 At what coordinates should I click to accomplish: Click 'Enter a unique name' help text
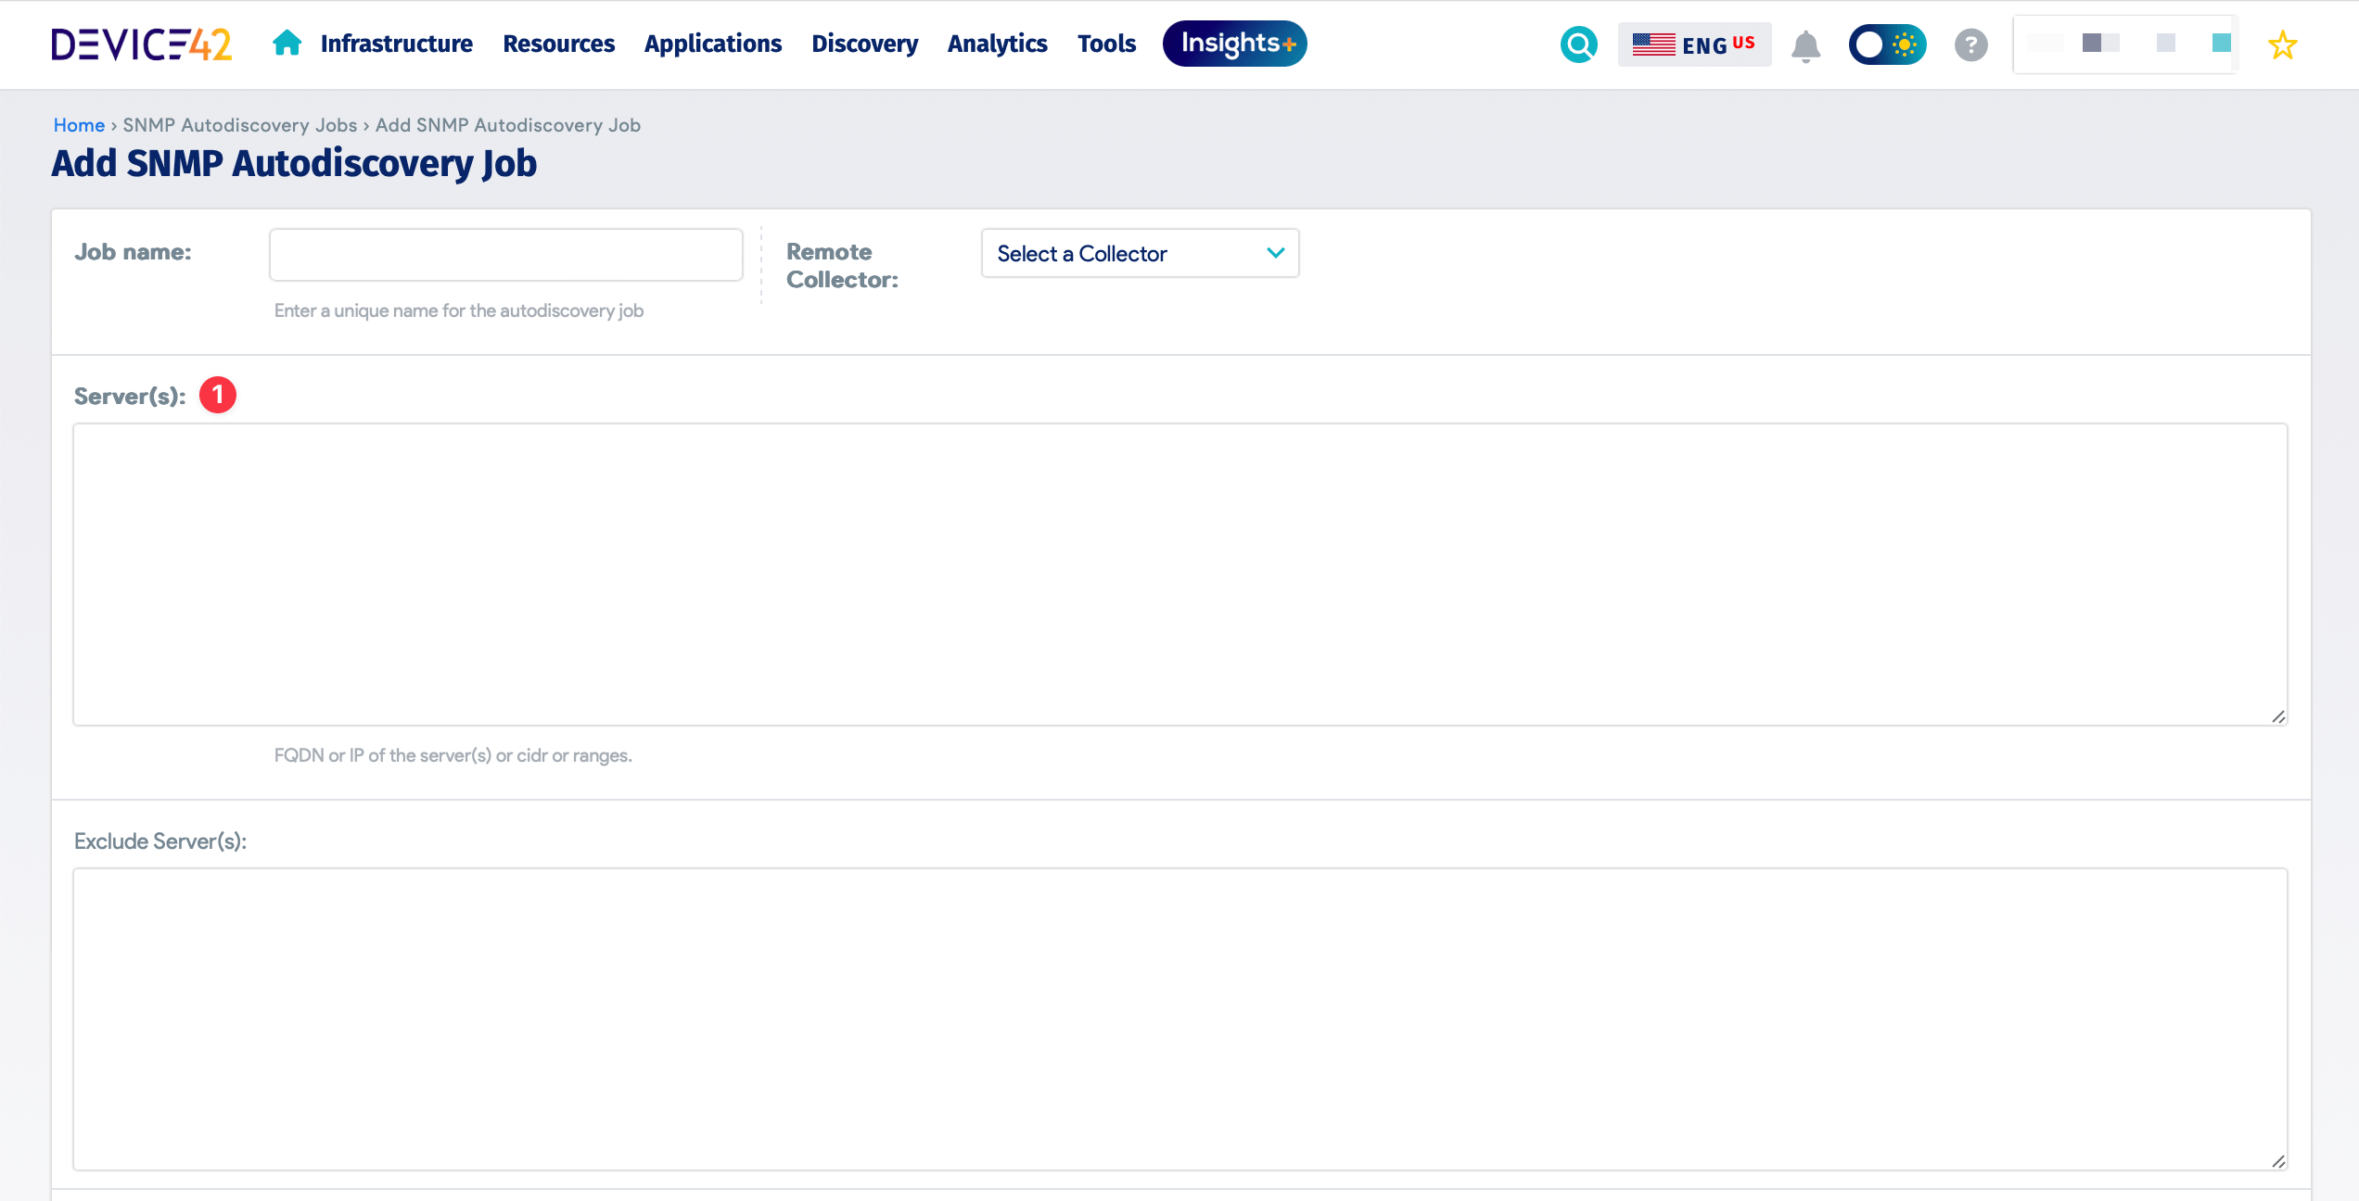pos(458,310)
